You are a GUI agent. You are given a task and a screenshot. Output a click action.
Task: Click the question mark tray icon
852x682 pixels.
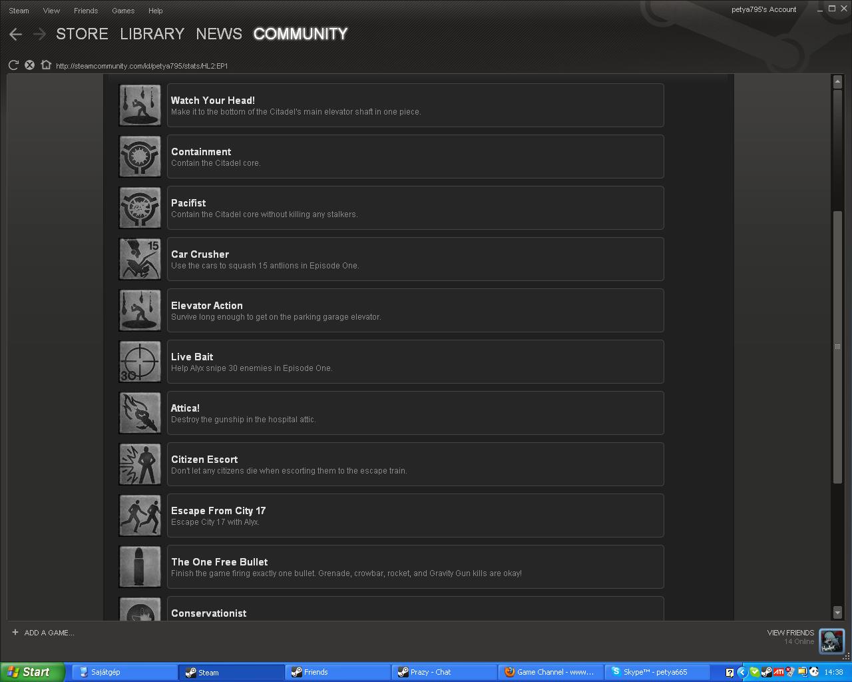pyautogui.click(x=730, y=673)
